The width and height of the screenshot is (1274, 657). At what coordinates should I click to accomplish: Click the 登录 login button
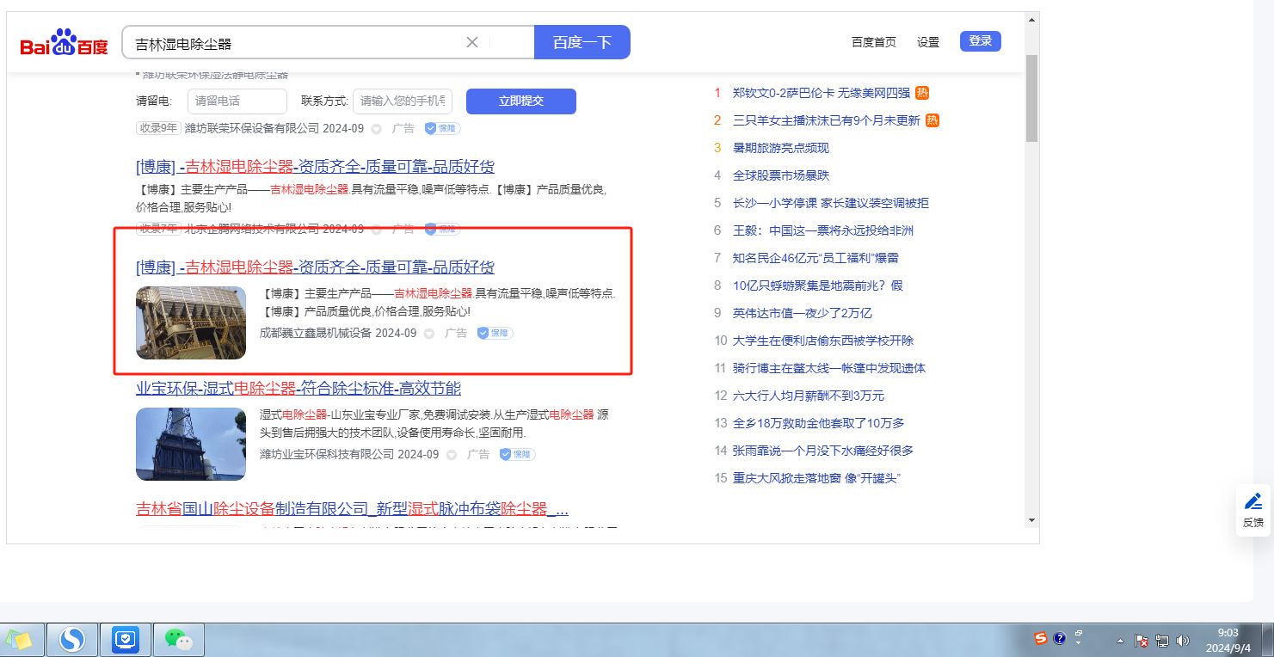coord(980,41)
